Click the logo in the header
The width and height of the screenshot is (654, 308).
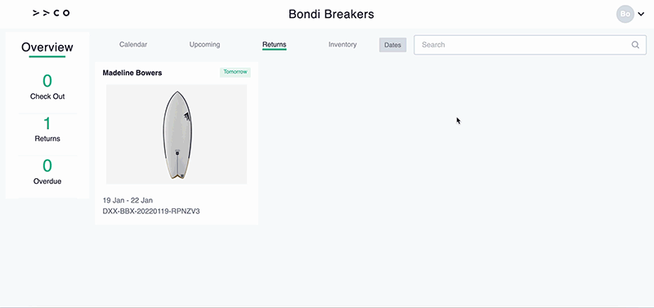pos(51,13)
